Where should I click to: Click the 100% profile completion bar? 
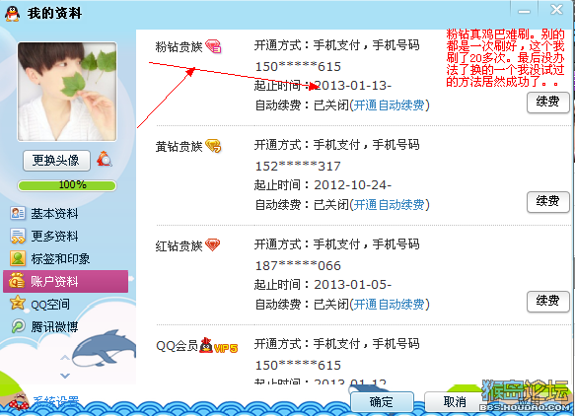pyautogui.click(x=67, y=185)
